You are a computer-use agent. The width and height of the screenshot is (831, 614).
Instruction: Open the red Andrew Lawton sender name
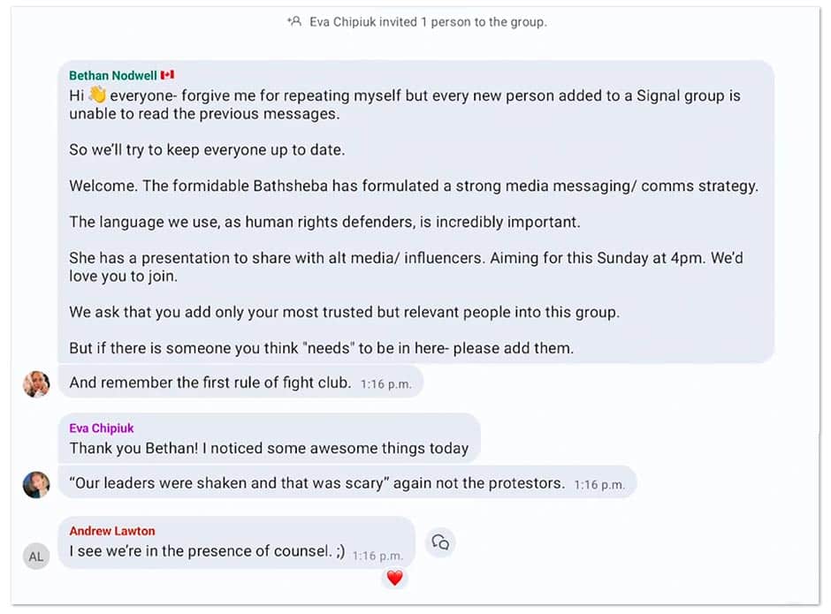(112, 531)
